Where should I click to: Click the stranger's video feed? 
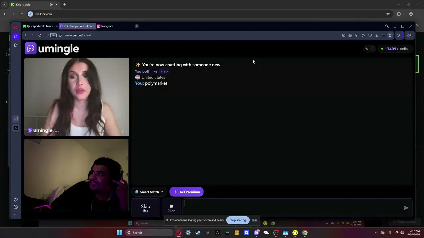pos(77,97)
